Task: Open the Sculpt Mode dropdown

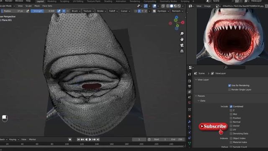Action: (x=7, y=6)
